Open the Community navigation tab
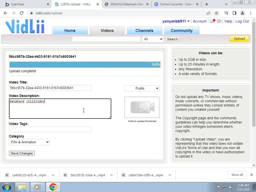Viewport: 256px width, 192px height. click(181, 30)
